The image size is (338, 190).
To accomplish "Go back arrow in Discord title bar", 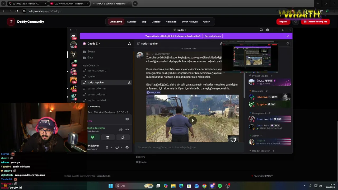I will tap(71, 30).
